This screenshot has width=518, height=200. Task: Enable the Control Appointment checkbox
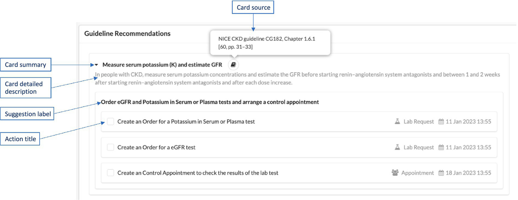point(110,173)
